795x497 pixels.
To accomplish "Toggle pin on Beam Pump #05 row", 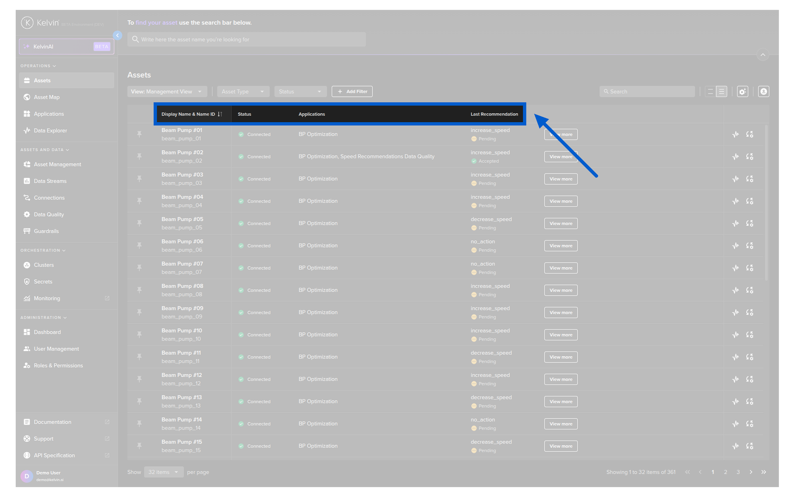I will point(139,223).
